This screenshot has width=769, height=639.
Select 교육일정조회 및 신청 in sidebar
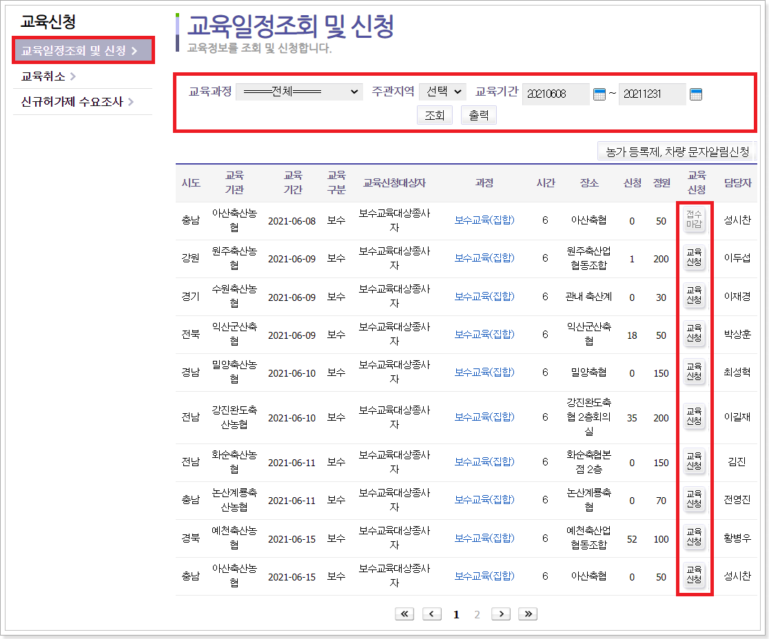[x=83, y=50]
